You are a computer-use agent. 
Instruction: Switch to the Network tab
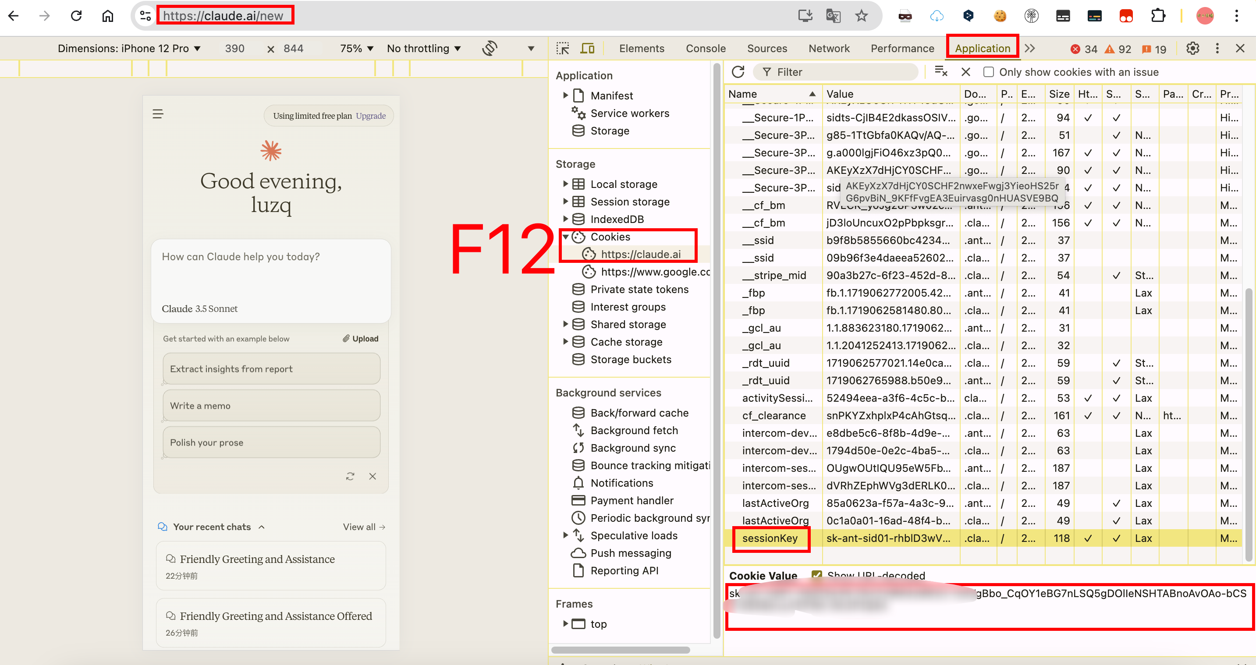click(x=829, y=48)
